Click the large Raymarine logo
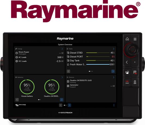The width and height of the screenshot is (145, 125). click(76, 11)
